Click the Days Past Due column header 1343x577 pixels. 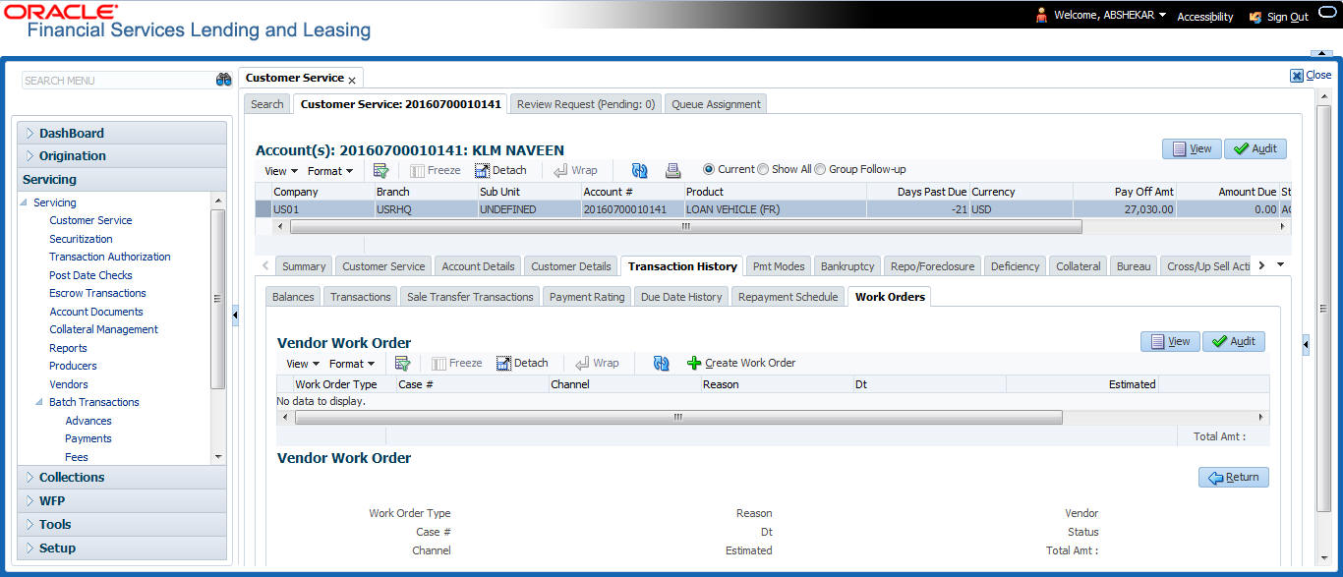coord(918,192)
